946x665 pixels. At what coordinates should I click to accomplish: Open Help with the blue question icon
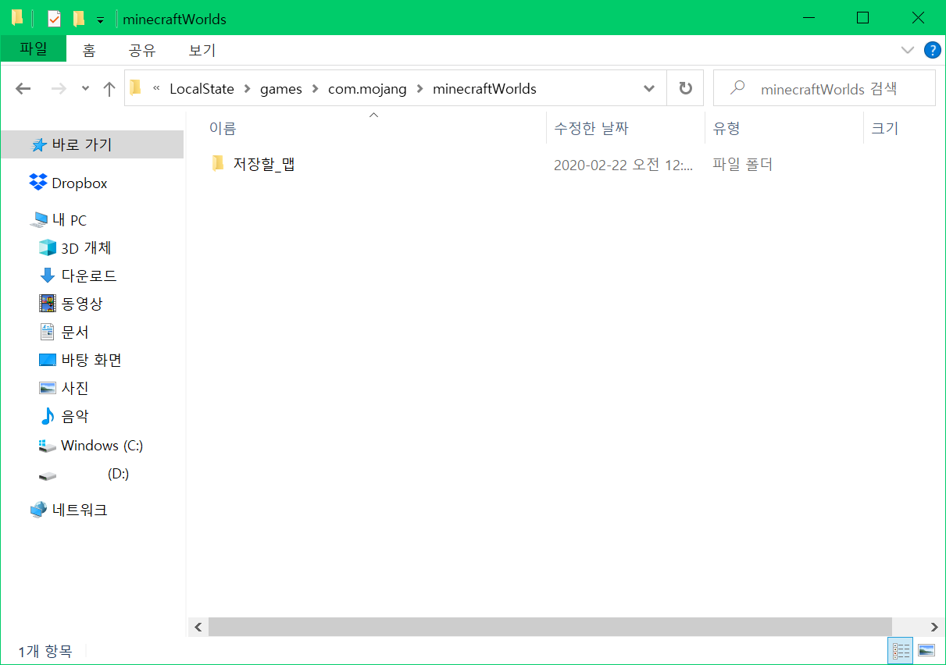click(932, 50)
